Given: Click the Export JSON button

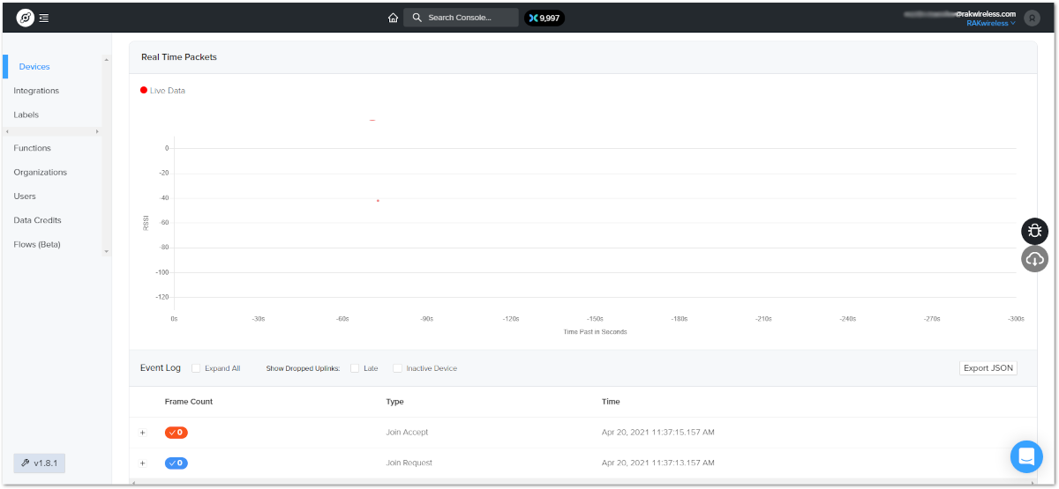Looking at the screenshot, I should [x=988, y=368].
